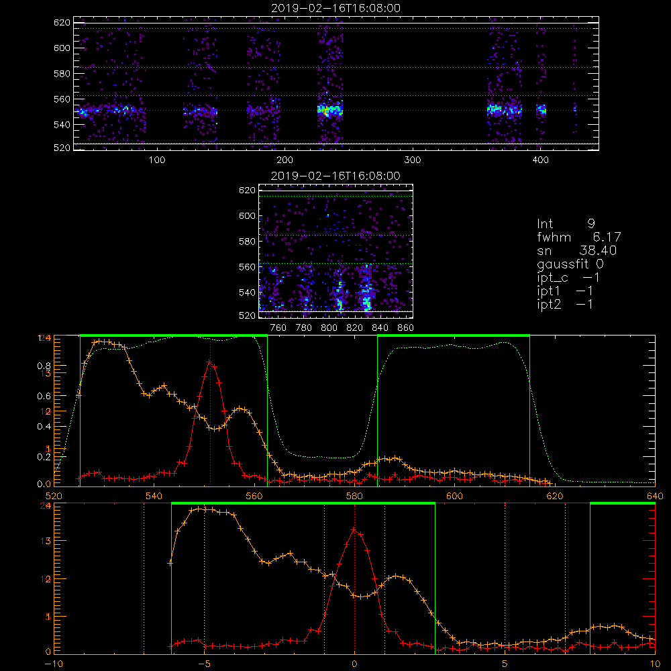The image size is (671, 671).
Task: Click the 0.4 y-axis label of profile plot
Action: 44,427
